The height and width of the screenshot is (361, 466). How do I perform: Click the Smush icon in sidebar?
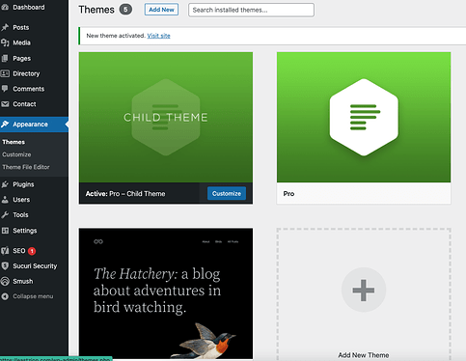pos(5,281)
